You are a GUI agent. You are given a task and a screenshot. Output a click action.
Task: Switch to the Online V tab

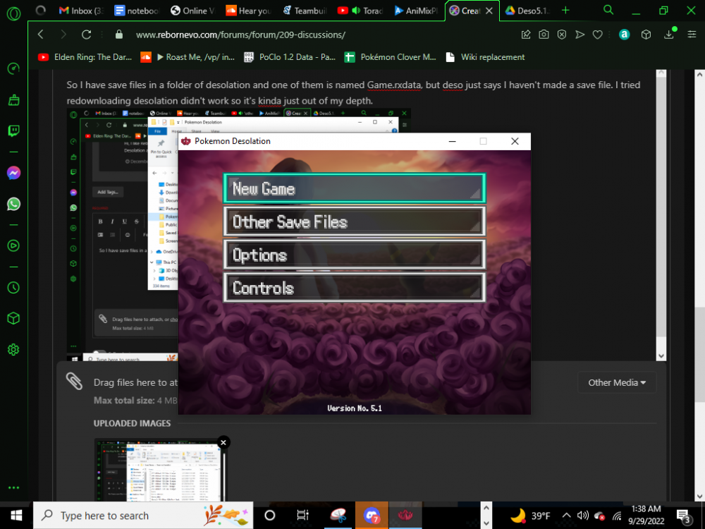pos(192,11)
